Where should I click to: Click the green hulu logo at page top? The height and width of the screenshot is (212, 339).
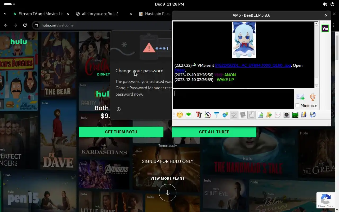click(x=19, y=42)
